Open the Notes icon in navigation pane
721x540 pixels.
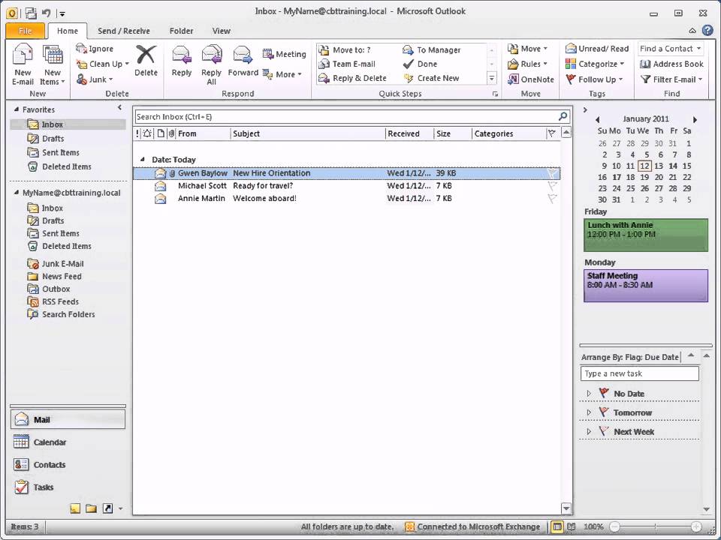tap(75, 508)
